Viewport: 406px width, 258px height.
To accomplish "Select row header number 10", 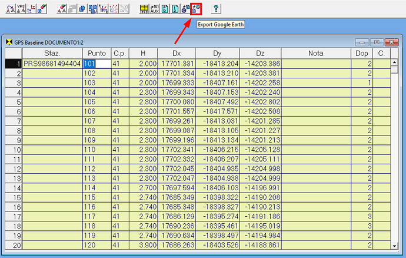I will tap(14, 150).
